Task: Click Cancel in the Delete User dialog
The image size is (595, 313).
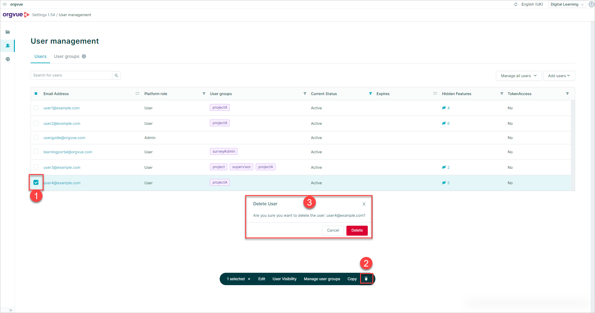Action: [x=333, y=230]
